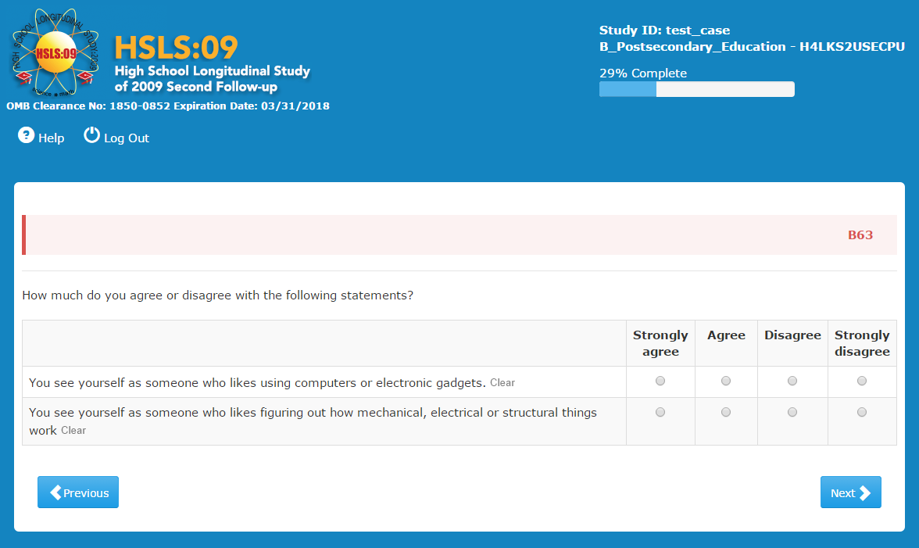Click the Log Out text link
The width and height of the screenshot is (919, 548).
click(127, 138)
